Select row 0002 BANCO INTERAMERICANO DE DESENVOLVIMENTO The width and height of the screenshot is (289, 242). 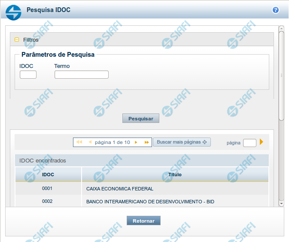click(150, 202)
